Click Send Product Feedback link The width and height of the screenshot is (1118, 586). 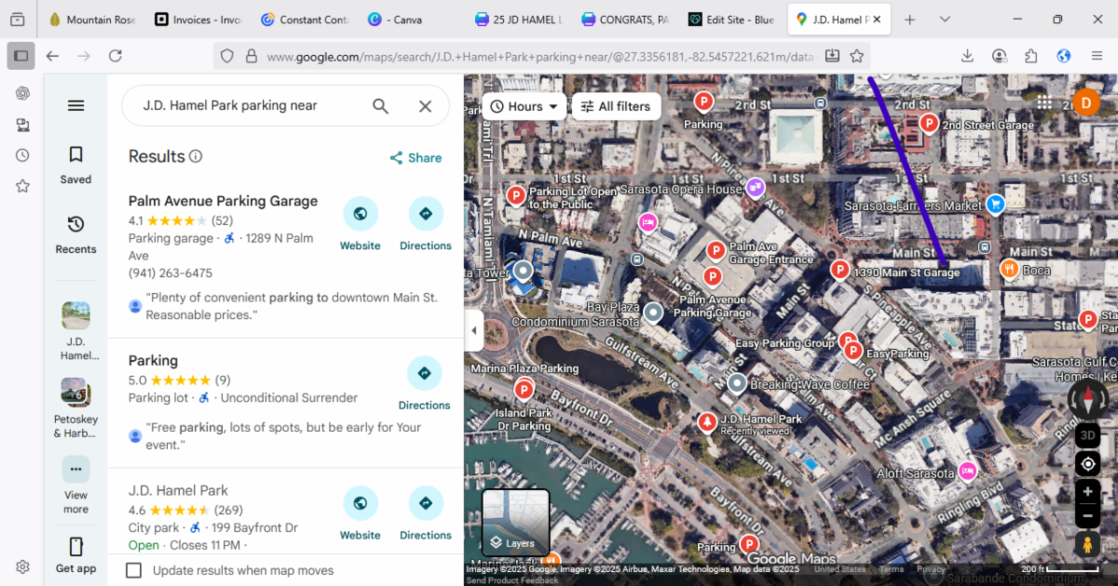point(513,580)
